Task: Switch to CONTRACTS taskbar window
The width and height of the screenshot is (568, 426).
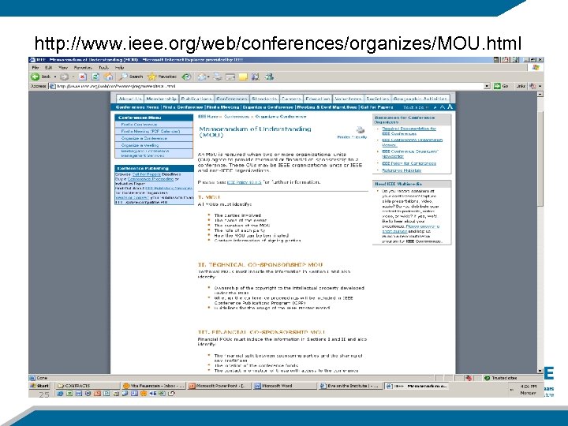Action: (x=87, y=386)
